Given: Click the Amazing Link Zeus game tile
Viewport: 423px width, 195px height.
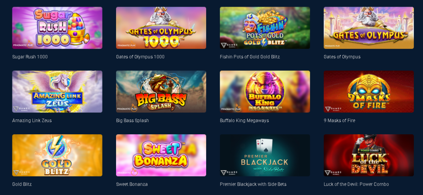Looking at the screenshot, I should (x=57, y=91).
